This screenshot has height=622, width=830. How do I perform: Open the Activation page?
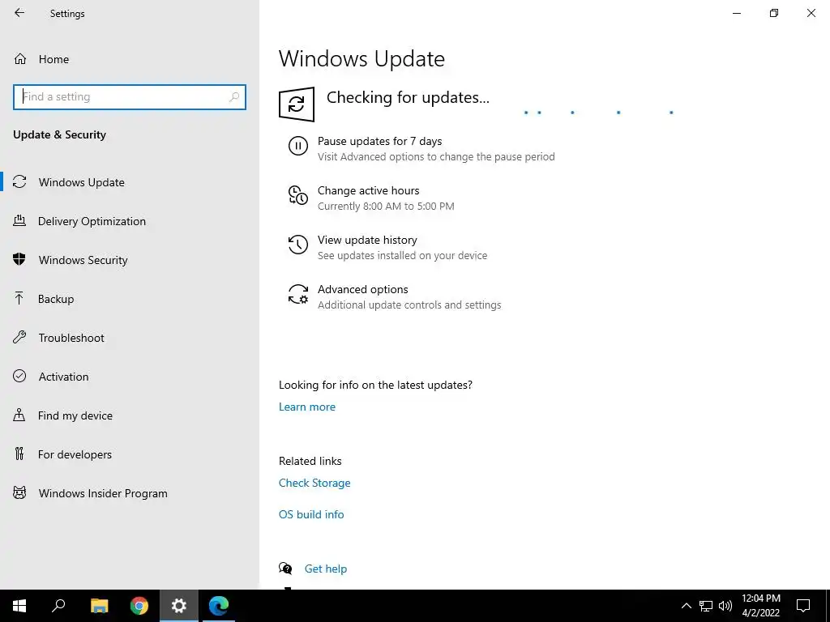click(x=130, y=377)
